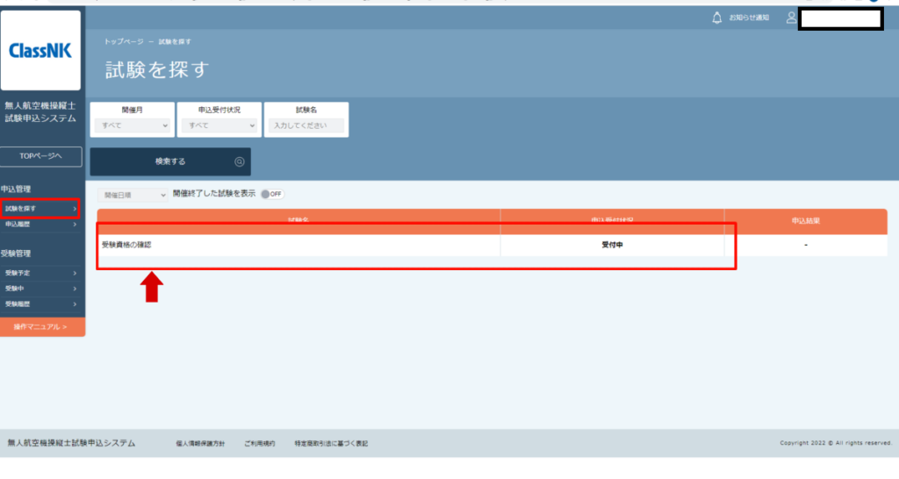
Task: Click chevron next to 受験予定
Action: (75, 274)
